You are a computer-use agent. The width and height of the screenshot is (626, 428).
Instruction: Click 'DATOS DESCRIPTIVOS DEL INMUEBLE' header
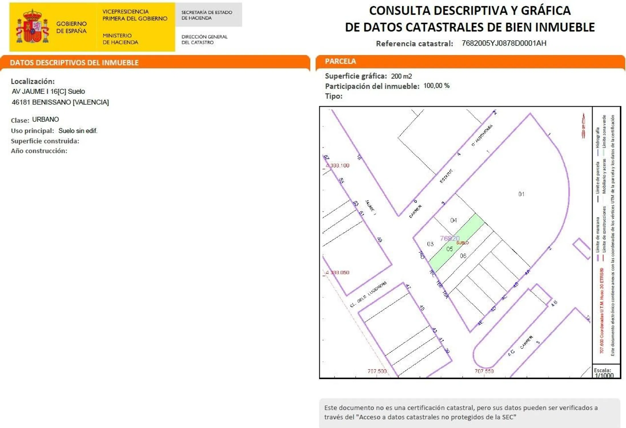click(74, 62)
